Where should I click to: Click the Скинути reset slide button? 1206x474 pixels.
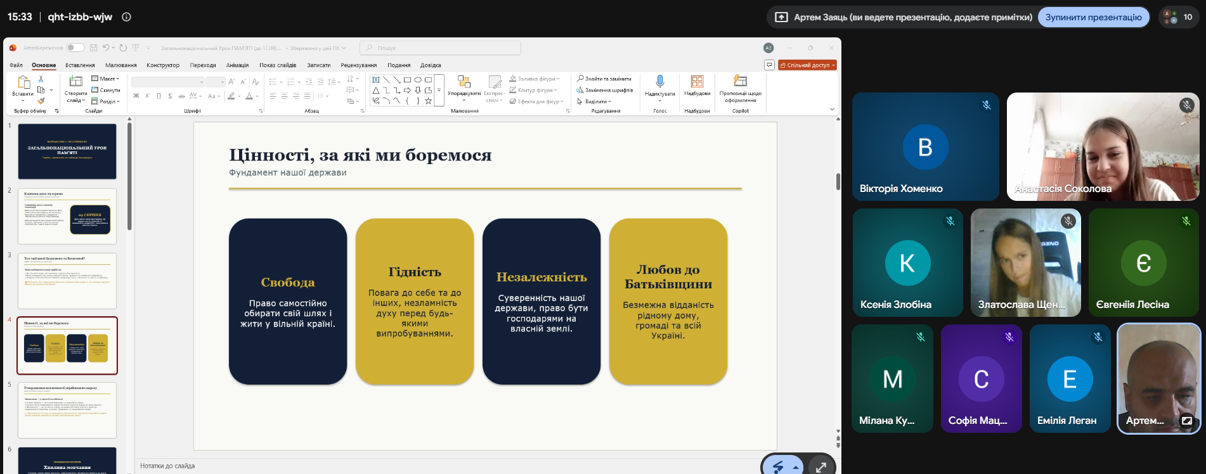coord(105,90)
